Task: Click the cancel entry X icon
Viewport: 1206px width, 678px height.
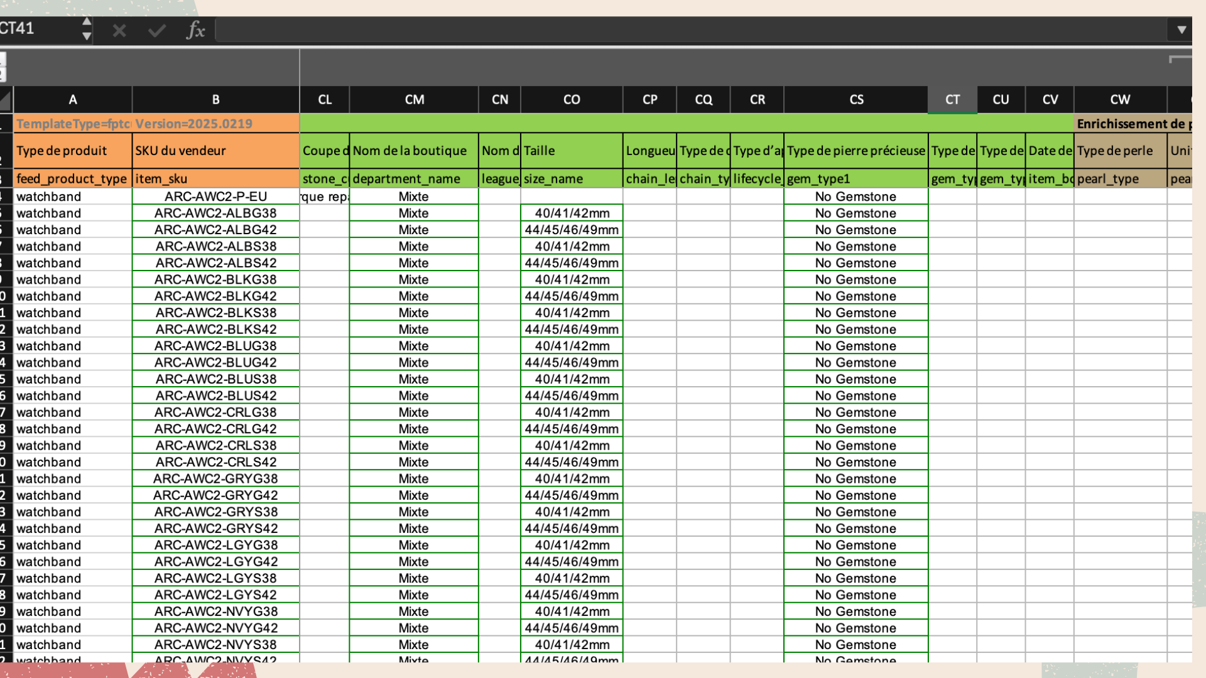Action: pos(119,30)
